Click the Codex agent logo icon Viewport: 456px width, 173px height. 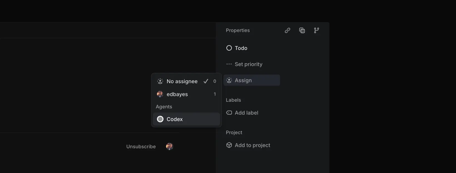point(160,119)
